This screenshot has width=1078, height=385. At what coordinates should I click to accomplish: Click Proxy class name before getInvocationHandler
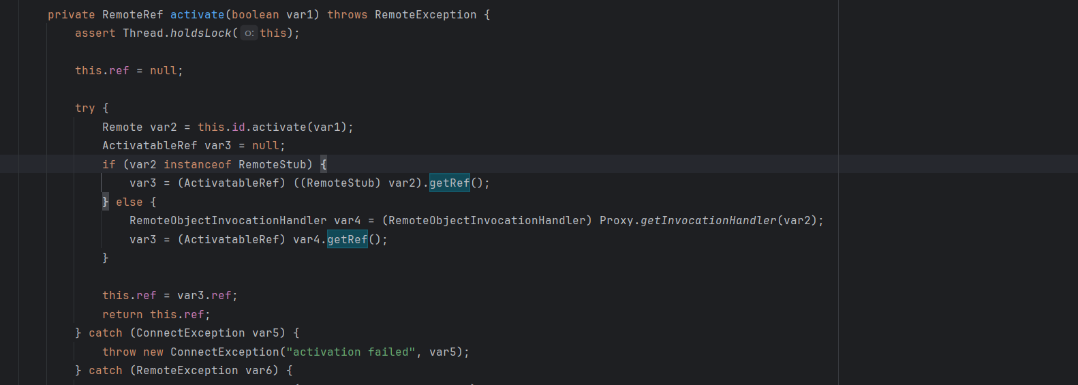pyautogui.click(x=616, y=221)
